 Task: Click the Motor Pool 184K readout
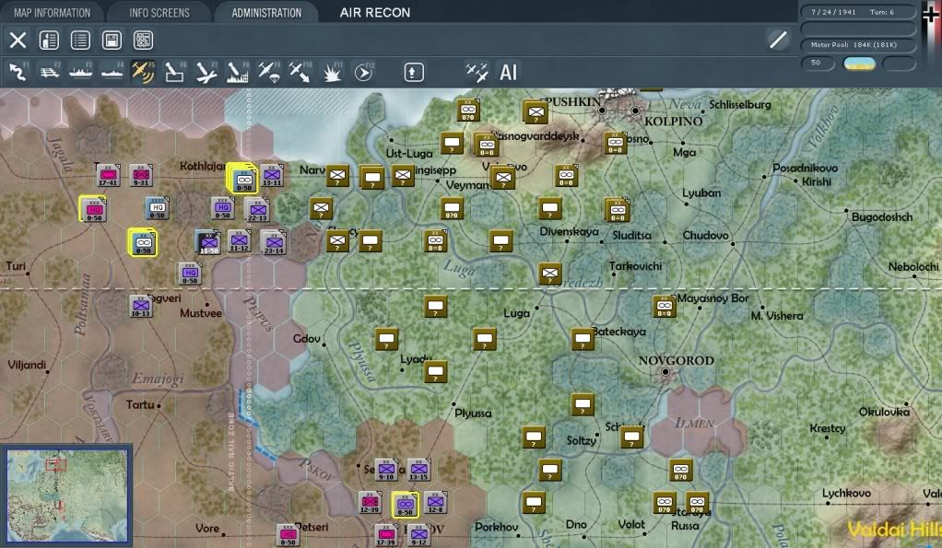(x=858, y=45)
